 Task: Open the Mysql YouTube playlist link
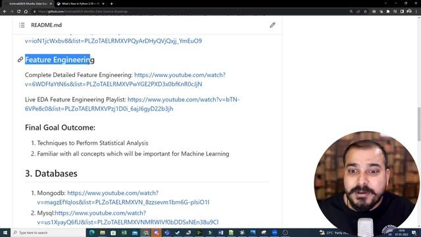click(x=128, y=217)
